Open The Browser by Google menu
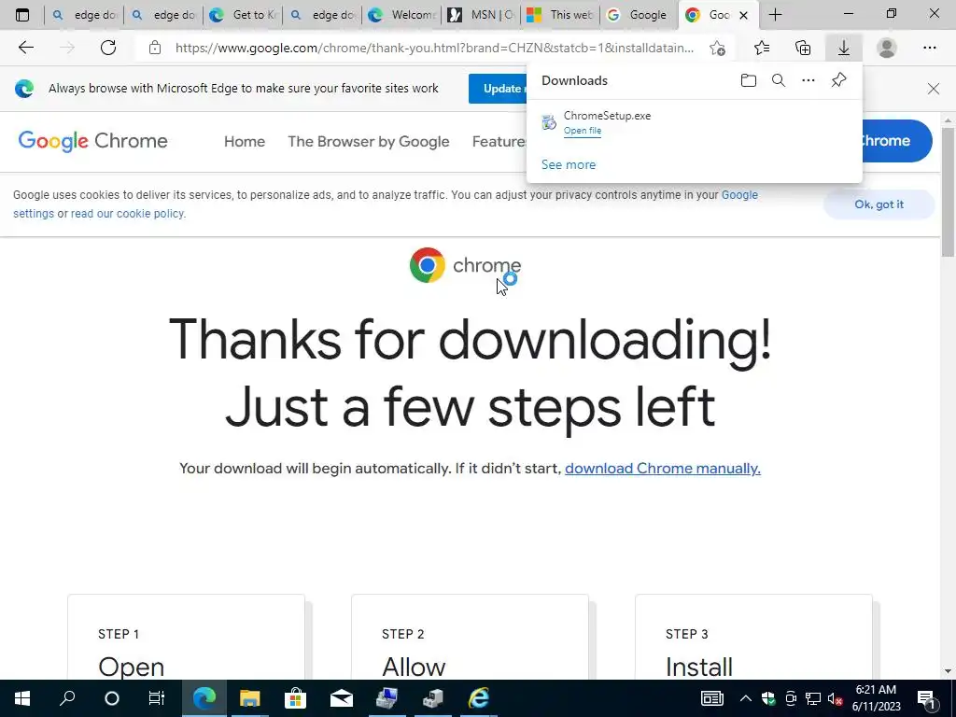This screenshot has height=717, width=956. [368, 142]
